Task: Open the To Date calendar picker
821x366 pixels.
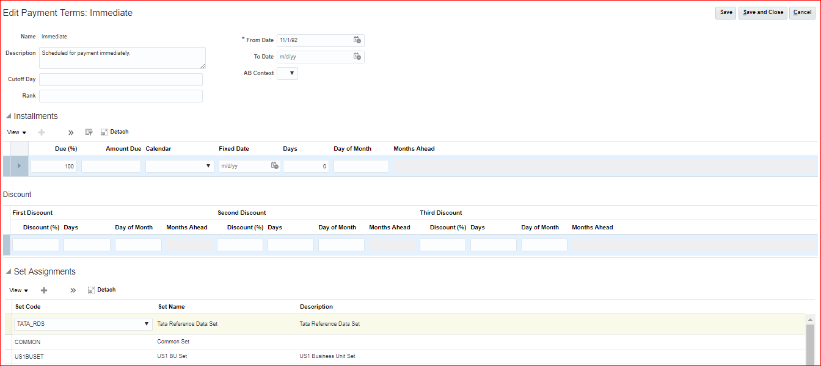Action: (357, 57)
